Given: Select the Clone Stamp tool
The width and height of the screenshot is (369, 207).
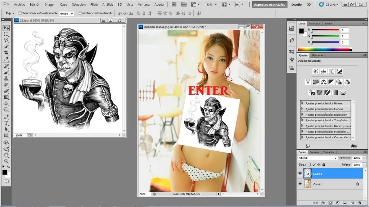Looking at the screenshot, I should (6, 78).
